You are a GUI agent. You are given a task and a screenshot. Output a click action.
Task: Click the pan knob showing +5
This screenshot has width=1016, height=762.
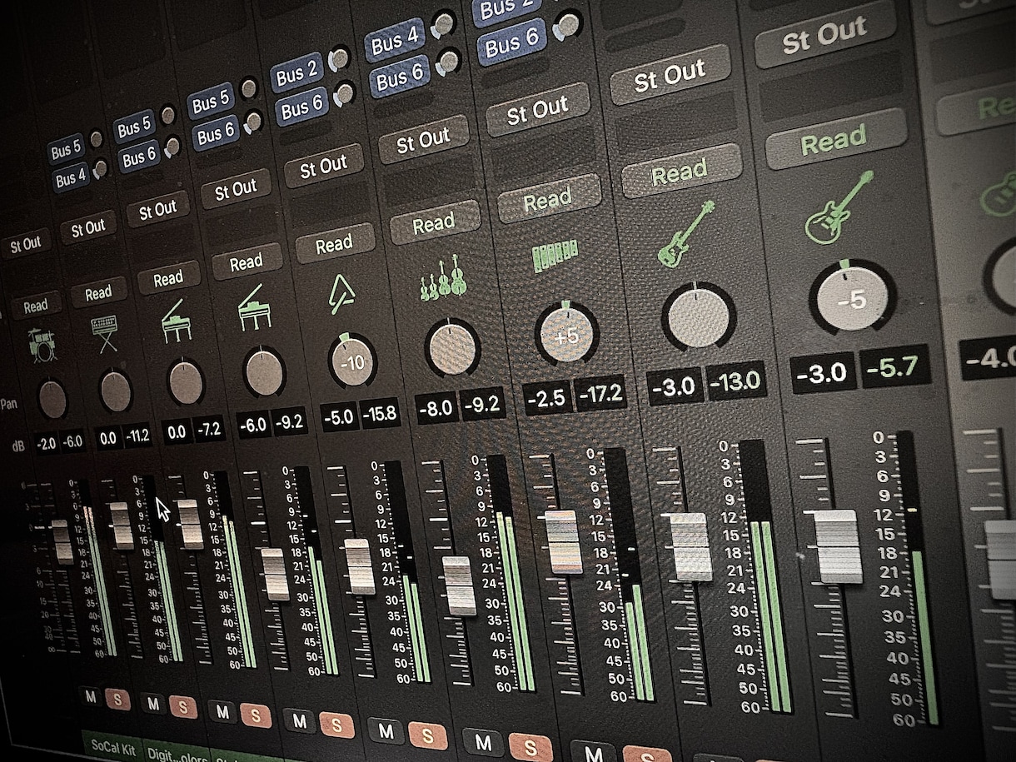click(567, 334)
